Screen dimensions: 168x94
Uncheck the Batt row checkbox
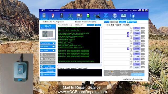[131, 59]
